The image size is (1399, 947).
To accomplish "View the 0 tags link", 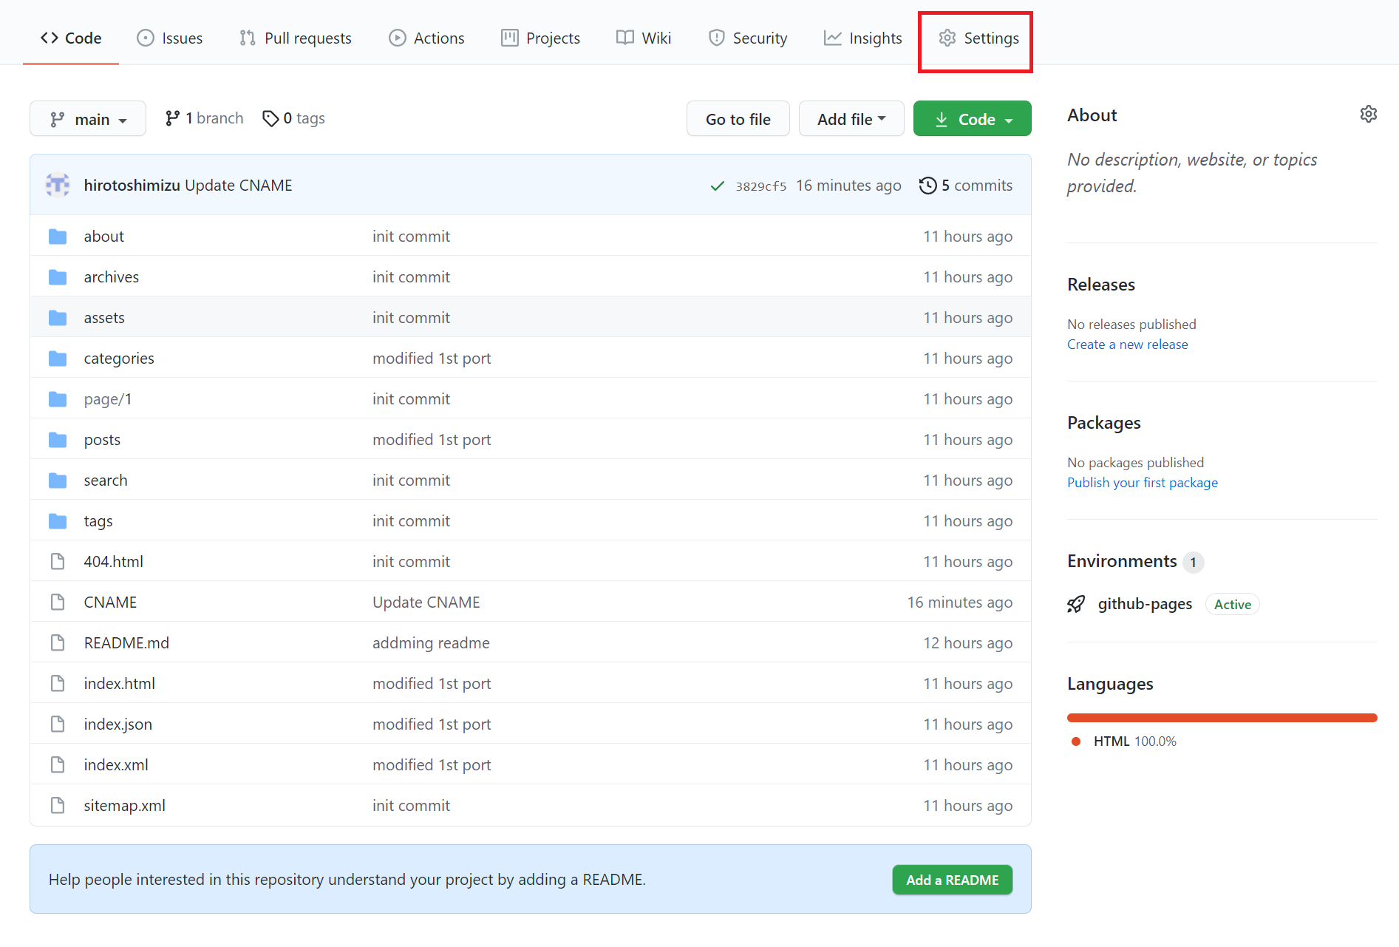I will click(293, 118).
